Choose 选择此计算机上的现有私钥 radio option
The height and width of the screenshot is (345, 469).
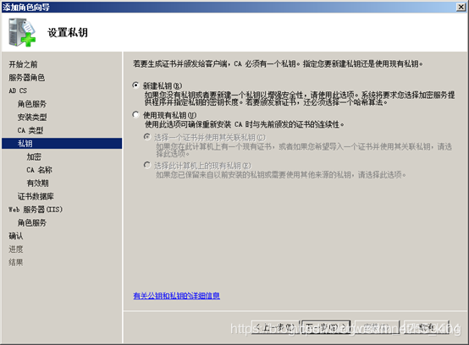coord(146,165)
